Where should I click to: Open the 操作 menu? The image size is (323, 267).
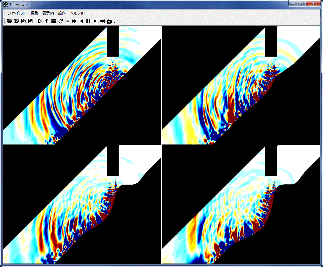(62, 13)
